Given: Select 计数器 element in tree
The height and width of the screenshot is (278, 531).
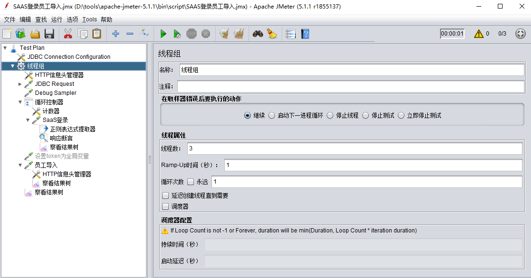Looking at the screenshot, I should [x=51, y=111].
